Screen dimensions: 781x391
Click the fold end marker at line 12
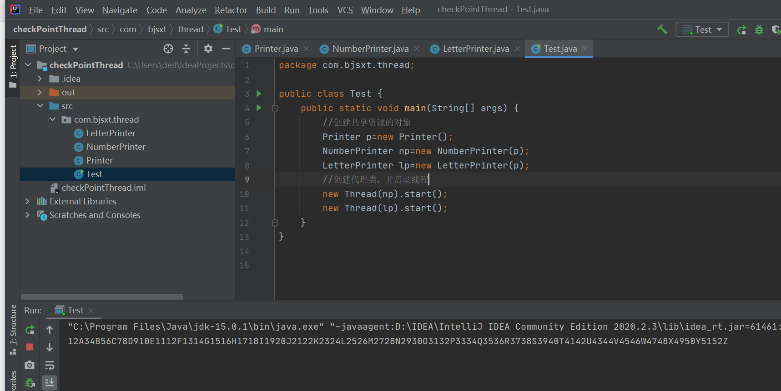275,223
